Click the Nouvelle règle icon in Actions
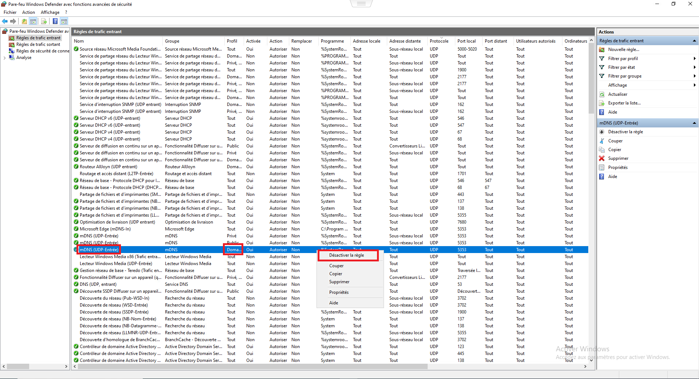Screen dimensions: 699x379 tap(602, 50)
